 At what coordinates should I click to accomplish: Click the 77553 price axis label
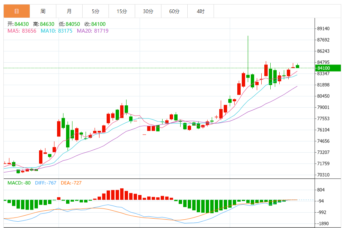pos(323,118)
